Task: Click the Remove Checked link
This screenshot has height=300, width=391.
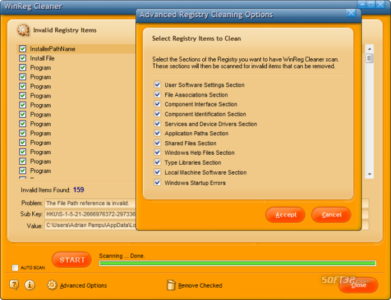Action: click(200, 285)
